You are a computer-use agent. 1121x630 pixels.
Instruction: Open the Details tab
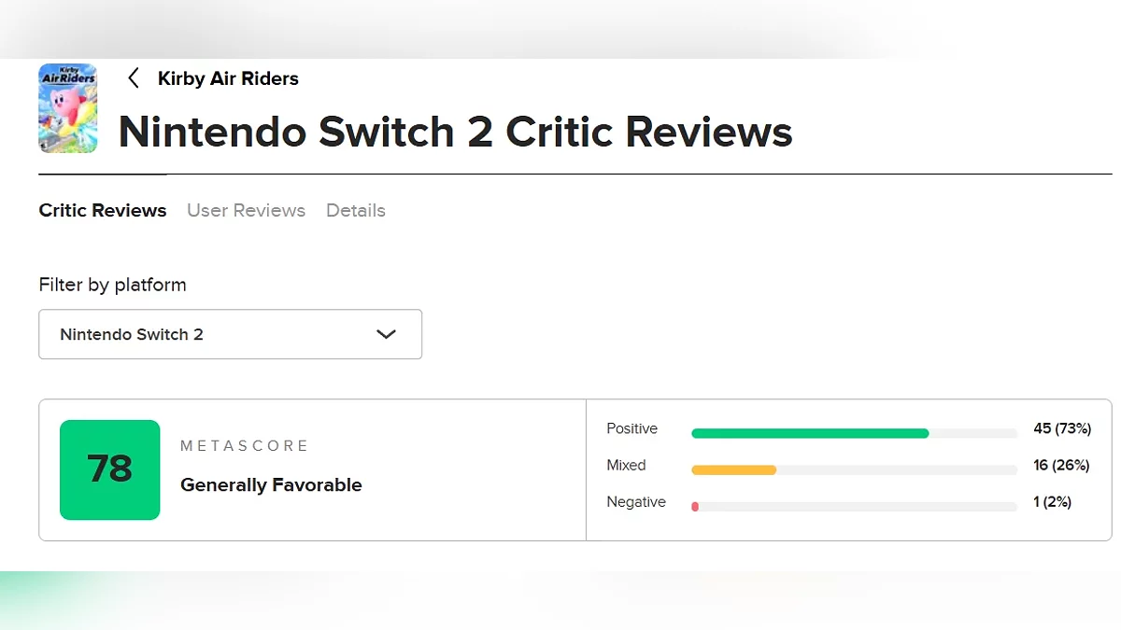[355, 211]
